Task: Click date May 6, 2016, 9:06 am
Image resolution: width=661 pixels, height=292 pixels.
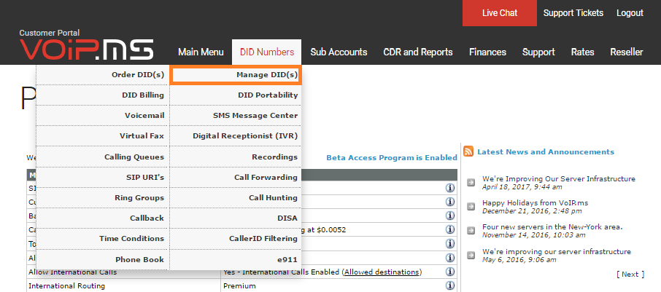Action: click(519, 260)
